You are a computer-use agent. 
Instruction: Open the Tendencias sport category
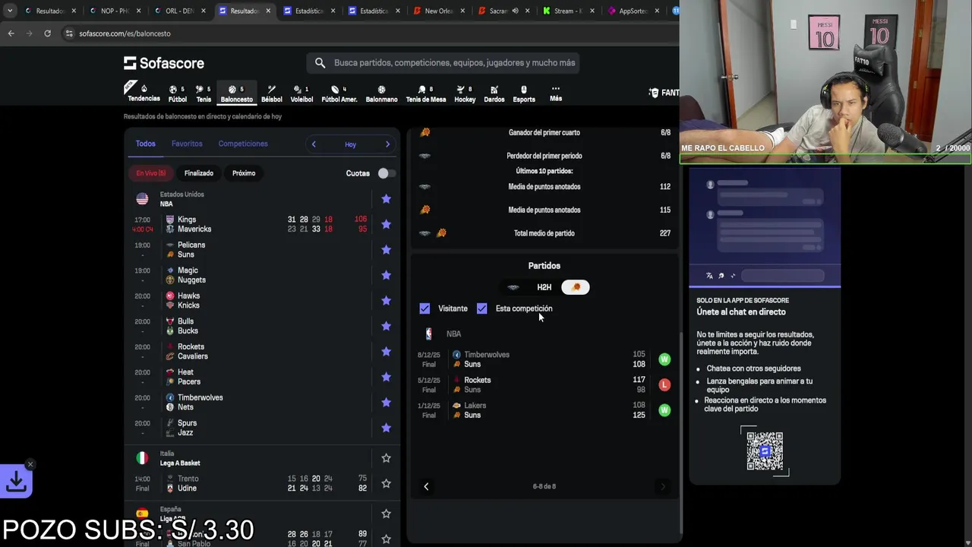coord(144,93)
